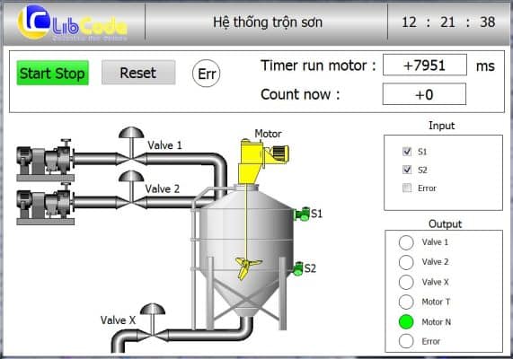
Task: Click the yellow stirrer propeller in tank
Action: (248, 267)
